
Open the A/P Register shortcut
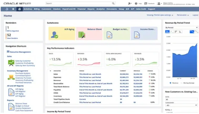click(21, 96)
